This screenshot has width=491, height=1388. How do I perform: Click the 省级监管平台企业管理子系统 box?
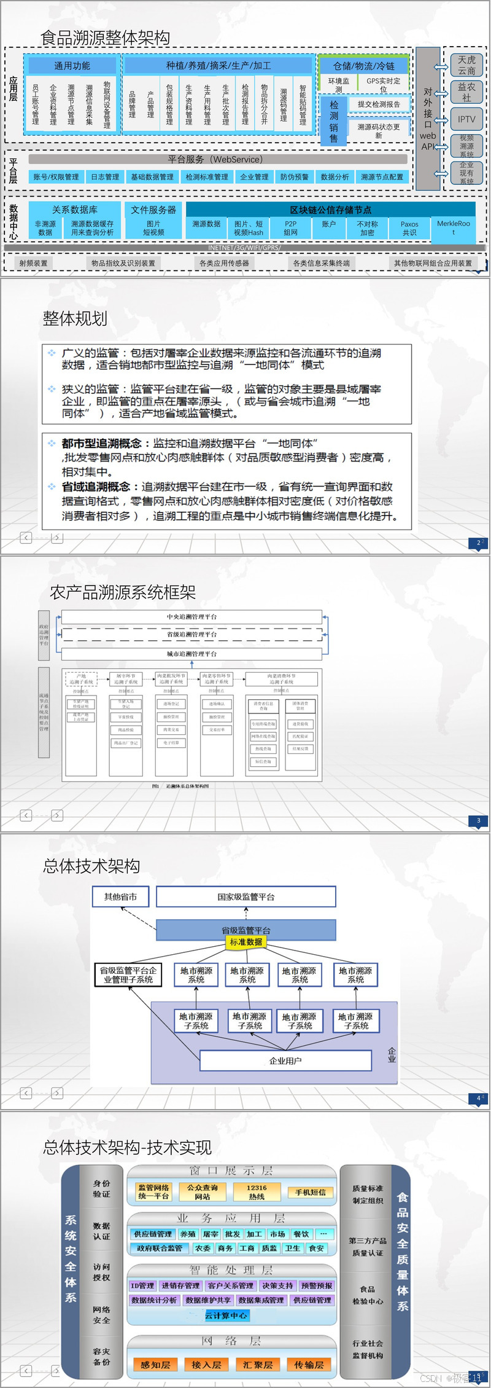[x=128, y=975]
